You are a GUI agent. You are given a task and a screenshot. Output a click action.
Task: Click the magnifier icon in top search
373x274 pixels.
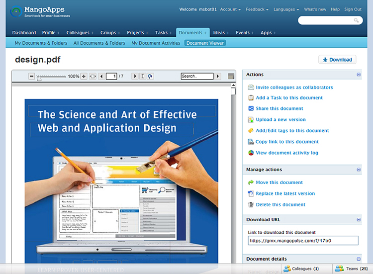[356, 20]
